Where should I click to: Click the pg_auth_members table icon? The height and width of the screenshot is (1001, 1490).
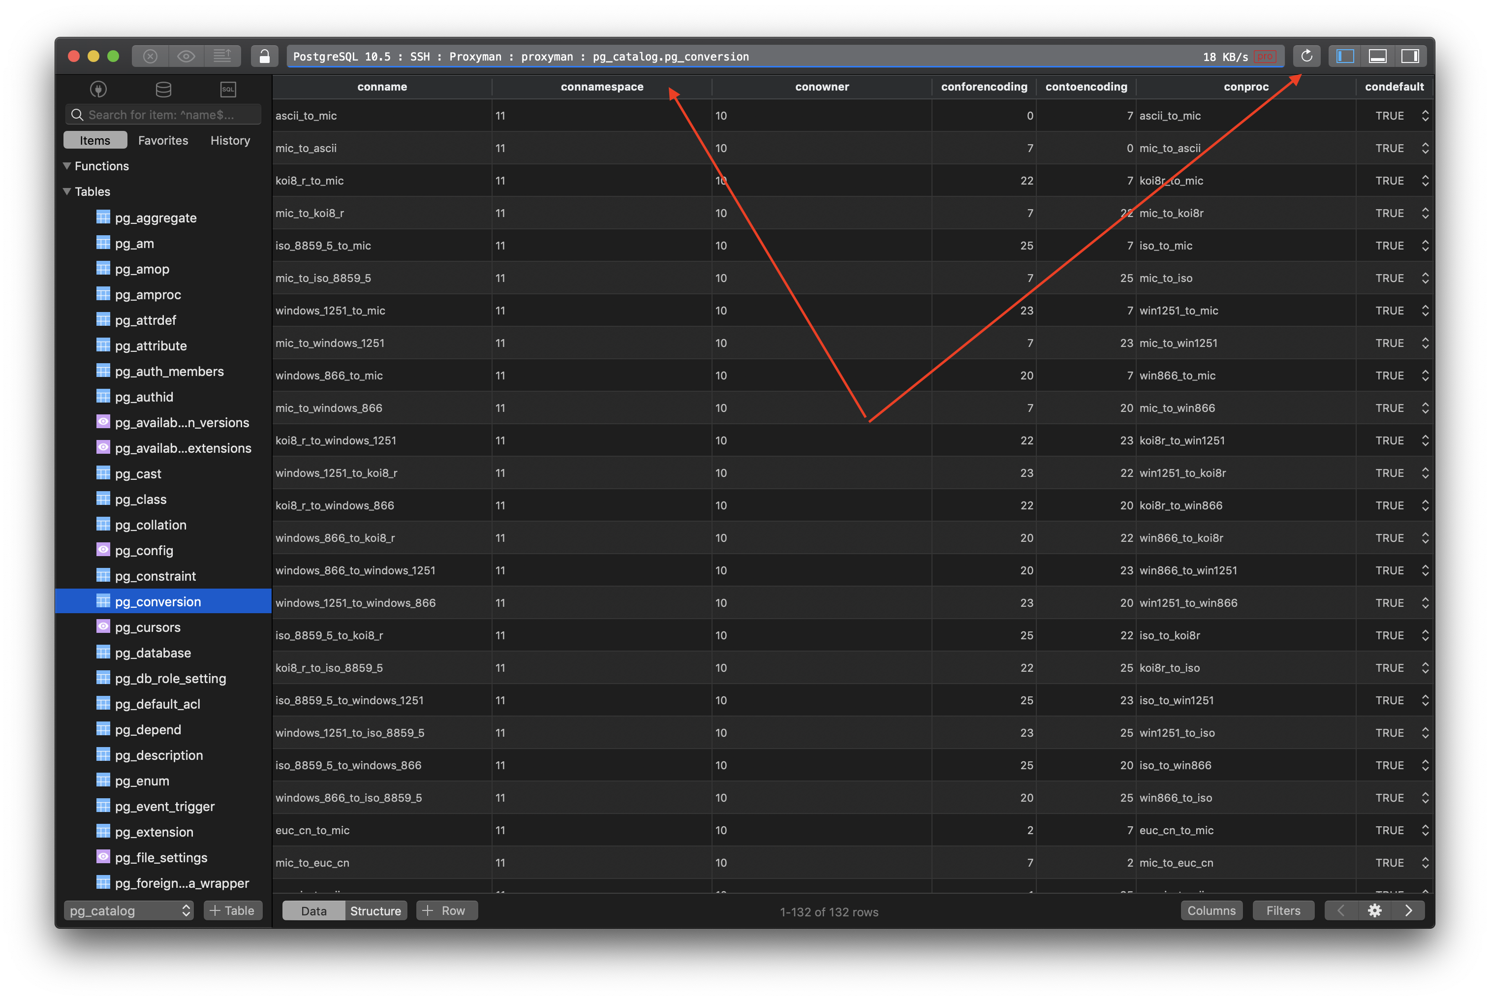point(103,370)
